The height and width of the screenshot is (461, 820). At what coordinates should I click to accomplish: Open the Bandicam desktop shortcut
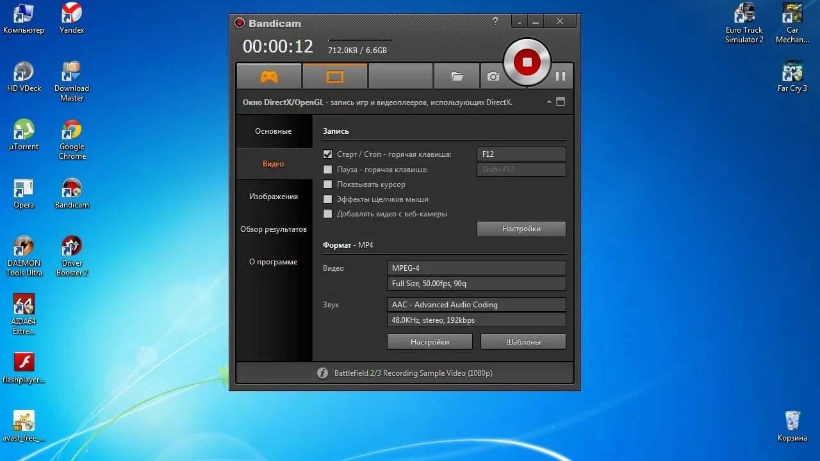72,194
